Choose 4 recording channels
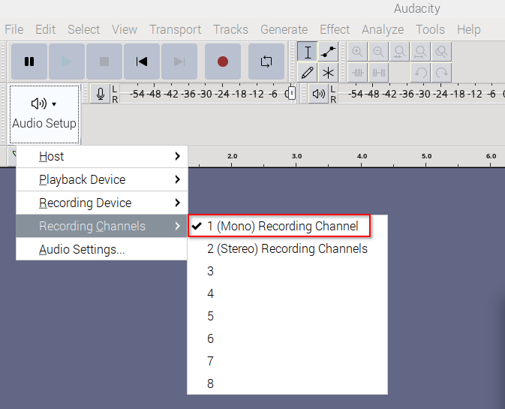505x409 pixels. (x=287, y=293)
